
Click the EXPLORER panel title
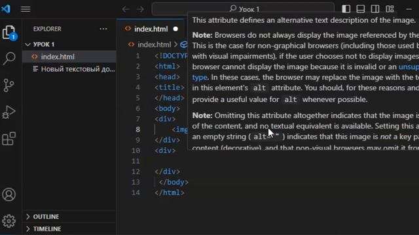click(47, 29)
